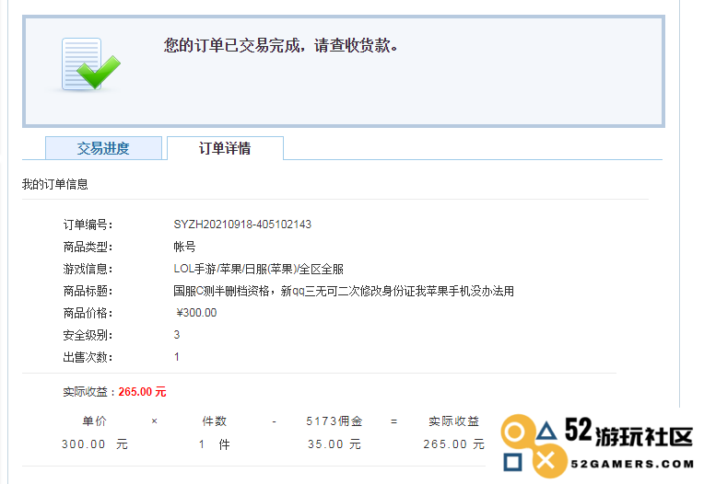Click game info LOL手游/苹果/日服(苹果)/全区全服
This screenshot has height=484, width=704.
tap(259, 269)
